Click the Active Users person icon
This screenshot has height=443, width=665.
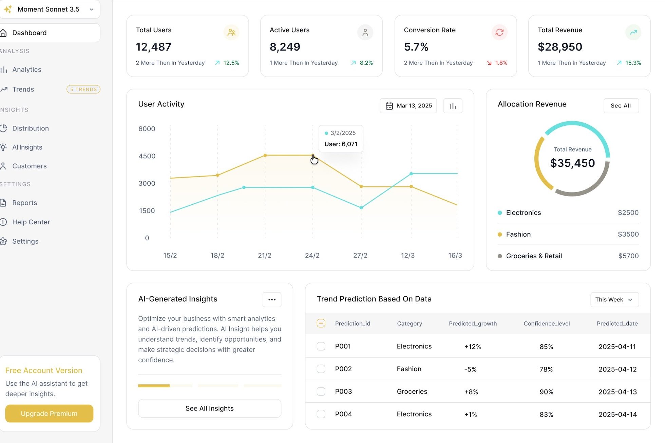365,33
